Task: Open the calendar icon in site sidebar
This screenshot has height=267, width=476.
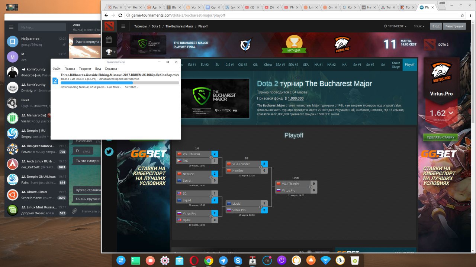Action: click(109, 40)
